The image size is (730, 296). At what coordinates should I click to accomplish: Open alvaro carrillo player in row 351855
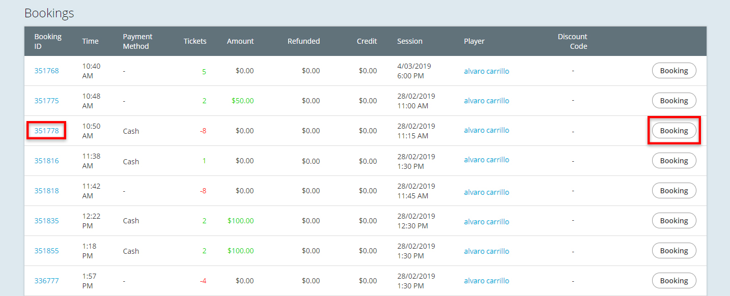point(487,251)
